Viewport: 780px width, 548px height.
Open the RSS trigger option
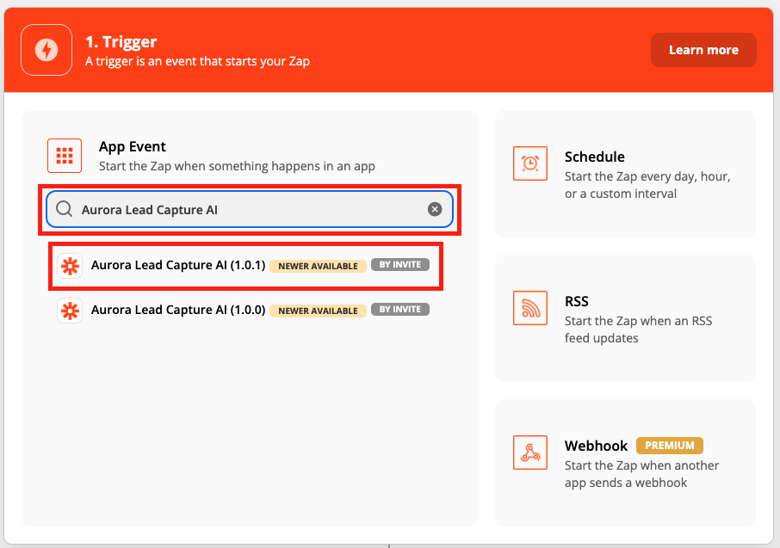click(x=624, y=318)
